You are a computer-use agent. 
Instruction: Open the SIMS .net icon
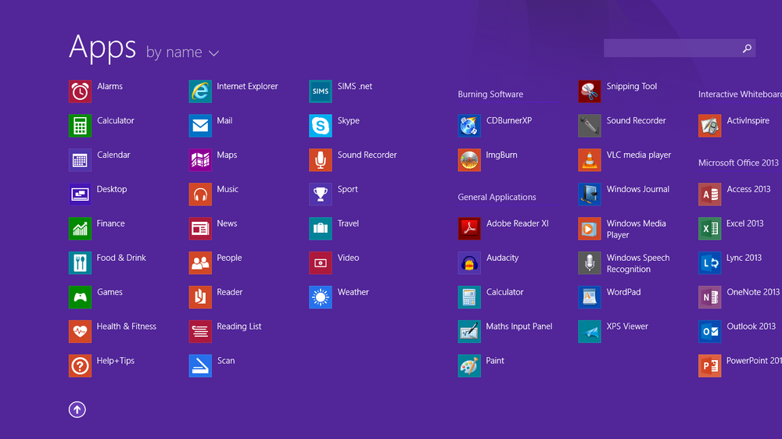(320, 91)
